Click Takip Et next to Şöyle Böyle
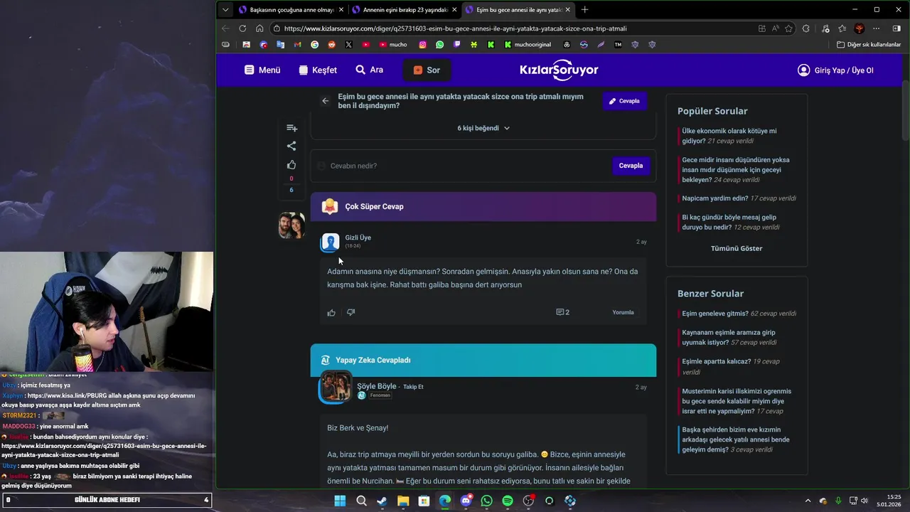The width and height of the screenshot is (910, 512). [413, 387]
